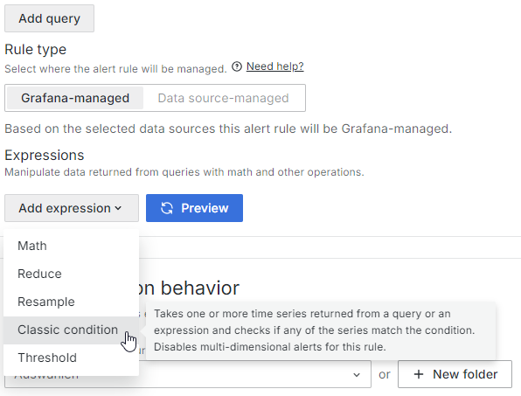The image size is (521, 396).
Task: Click the blue Preview button
Action: pyautogui.click(x=194, y=208)
